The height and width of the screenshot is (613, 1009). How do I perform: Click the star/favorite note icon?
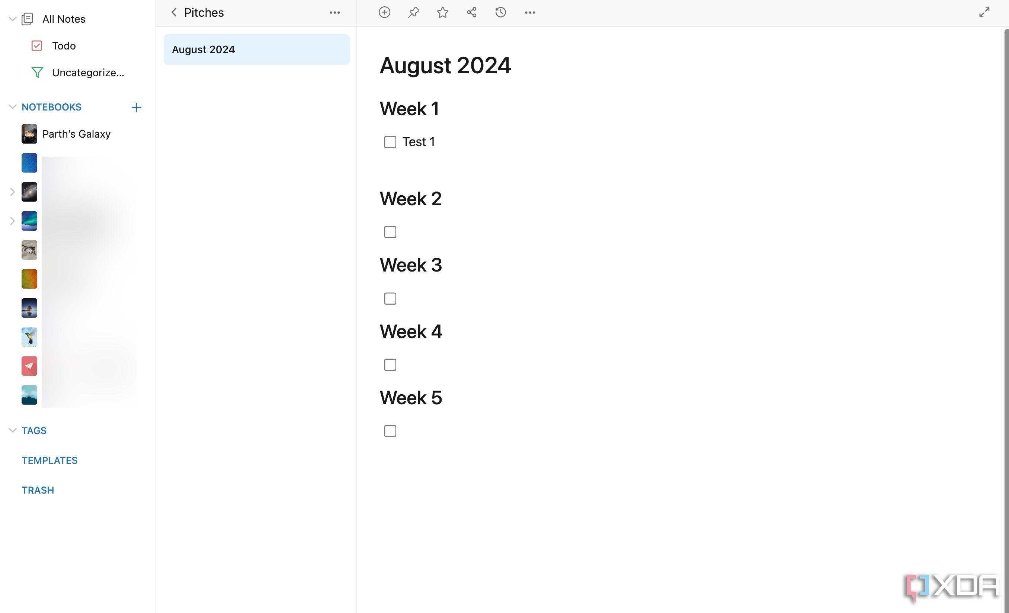point(442,13)
